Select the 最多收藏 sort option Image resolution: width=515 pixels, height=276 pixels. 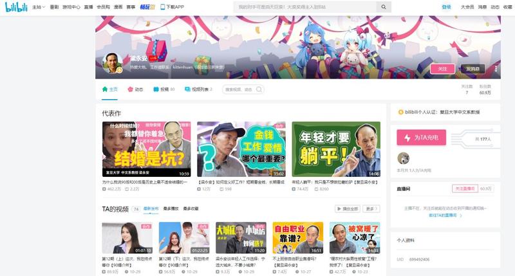tap(191, 208)
